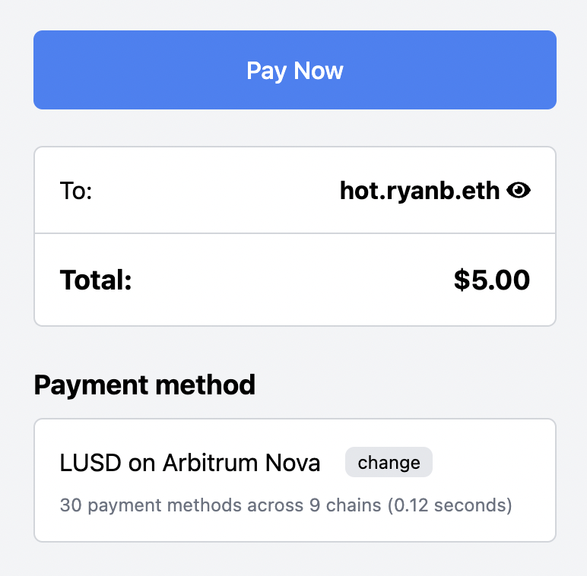
Task: Toggle the eye icon beside hot.ryanb.eth
Action: (518, 191)
